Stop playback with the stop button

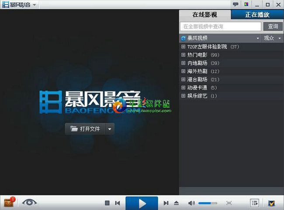tap(107, 203)
